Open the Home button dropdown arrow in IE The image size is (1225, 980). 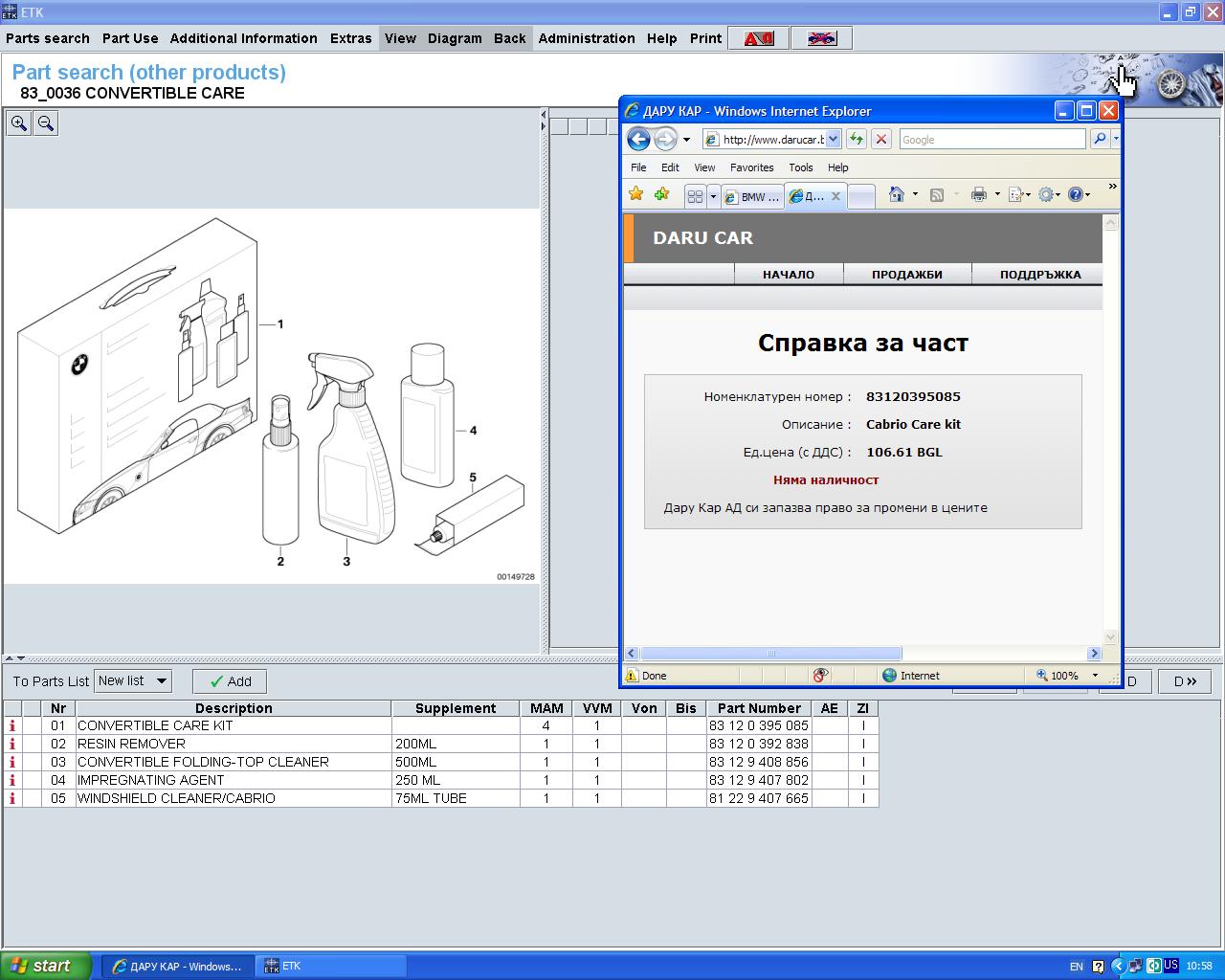915,194
